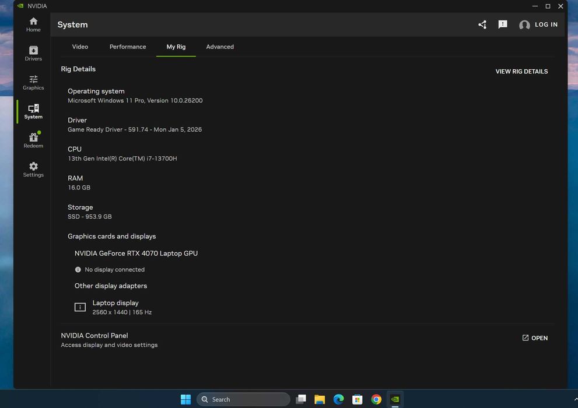Click the RAM value '16.0 GB'
The height and width of the screenshot is (408, 578).
pos(79,188)
